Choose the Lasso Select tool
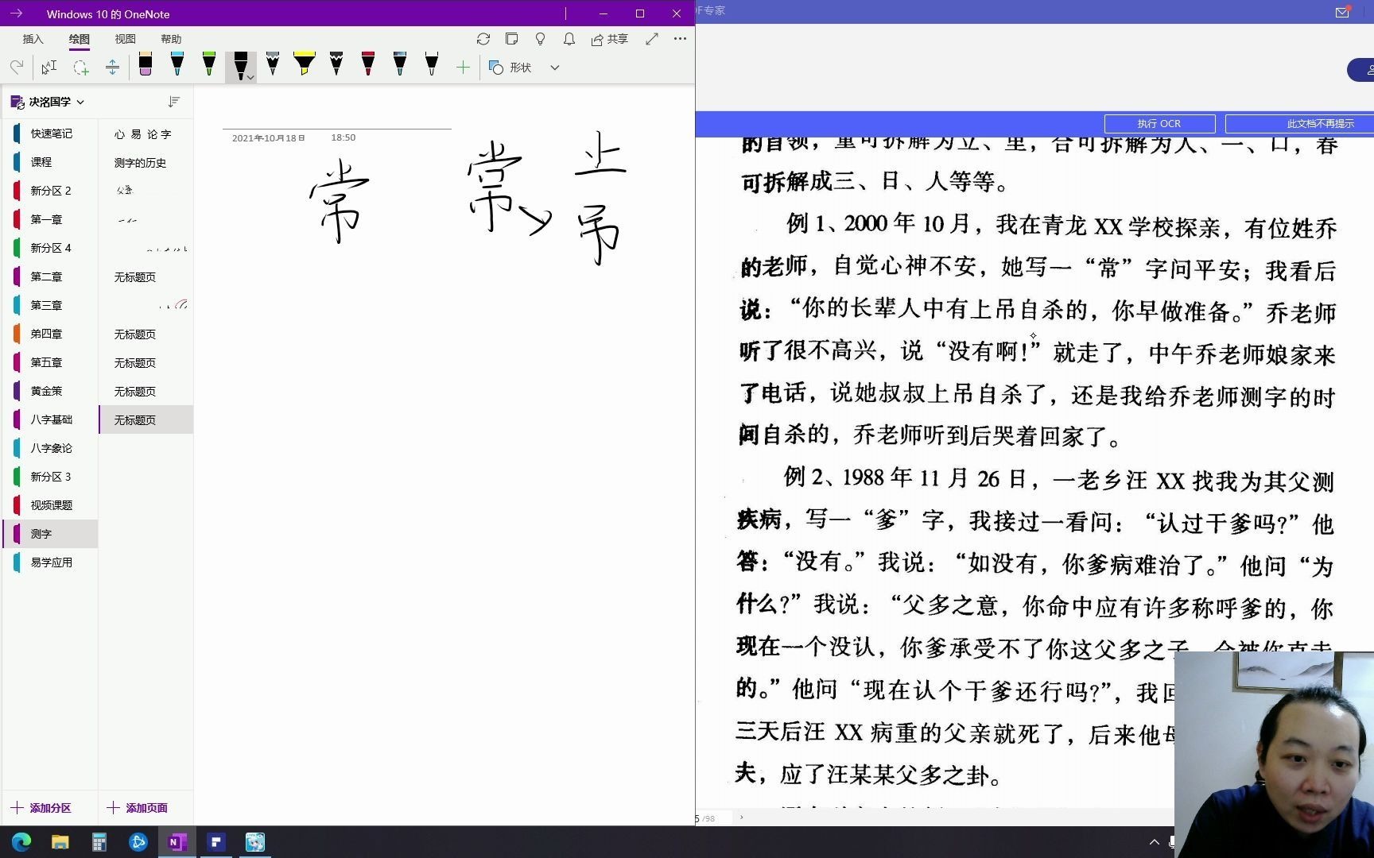1374x858 pixels. coord(81,68)
